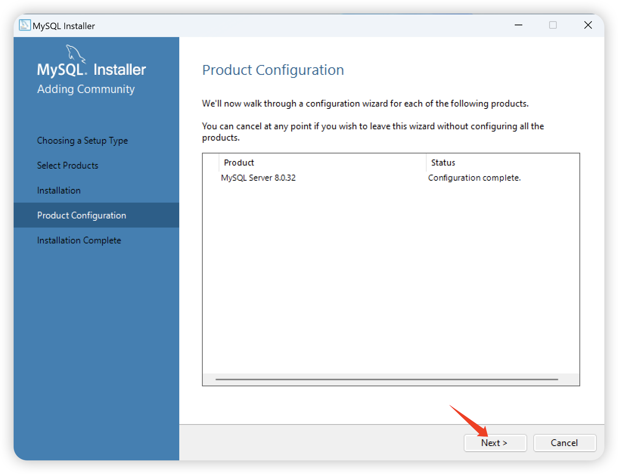
Task: Click the Product Configuration heading
Action: [x=273, y=70]
